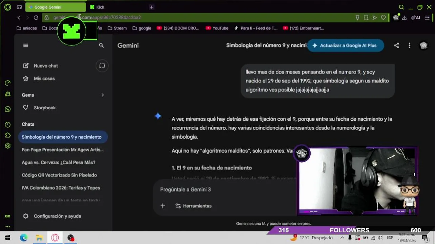The width and height of the screenshot is (435, 244).
Task: Click the send arrow icon in address bar
Action: (x=374, y=18)
